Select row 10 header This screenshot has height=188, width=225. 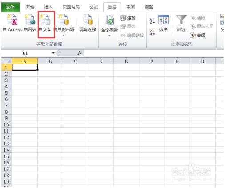[7, 124]
